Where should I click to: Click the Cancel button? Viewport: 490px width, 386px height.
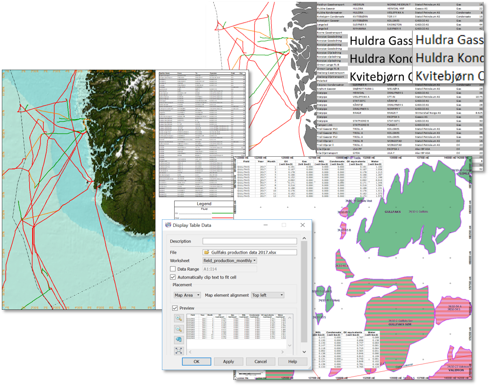(260, 362)
